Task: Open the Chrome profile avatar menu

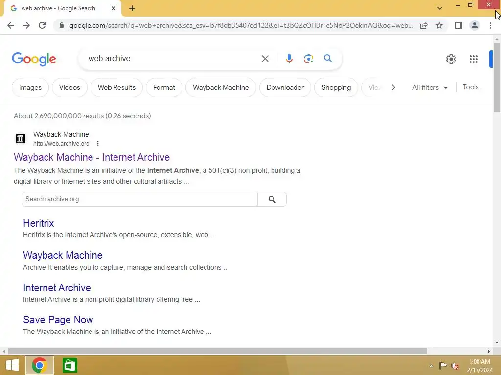Action: tap(475, 25)
